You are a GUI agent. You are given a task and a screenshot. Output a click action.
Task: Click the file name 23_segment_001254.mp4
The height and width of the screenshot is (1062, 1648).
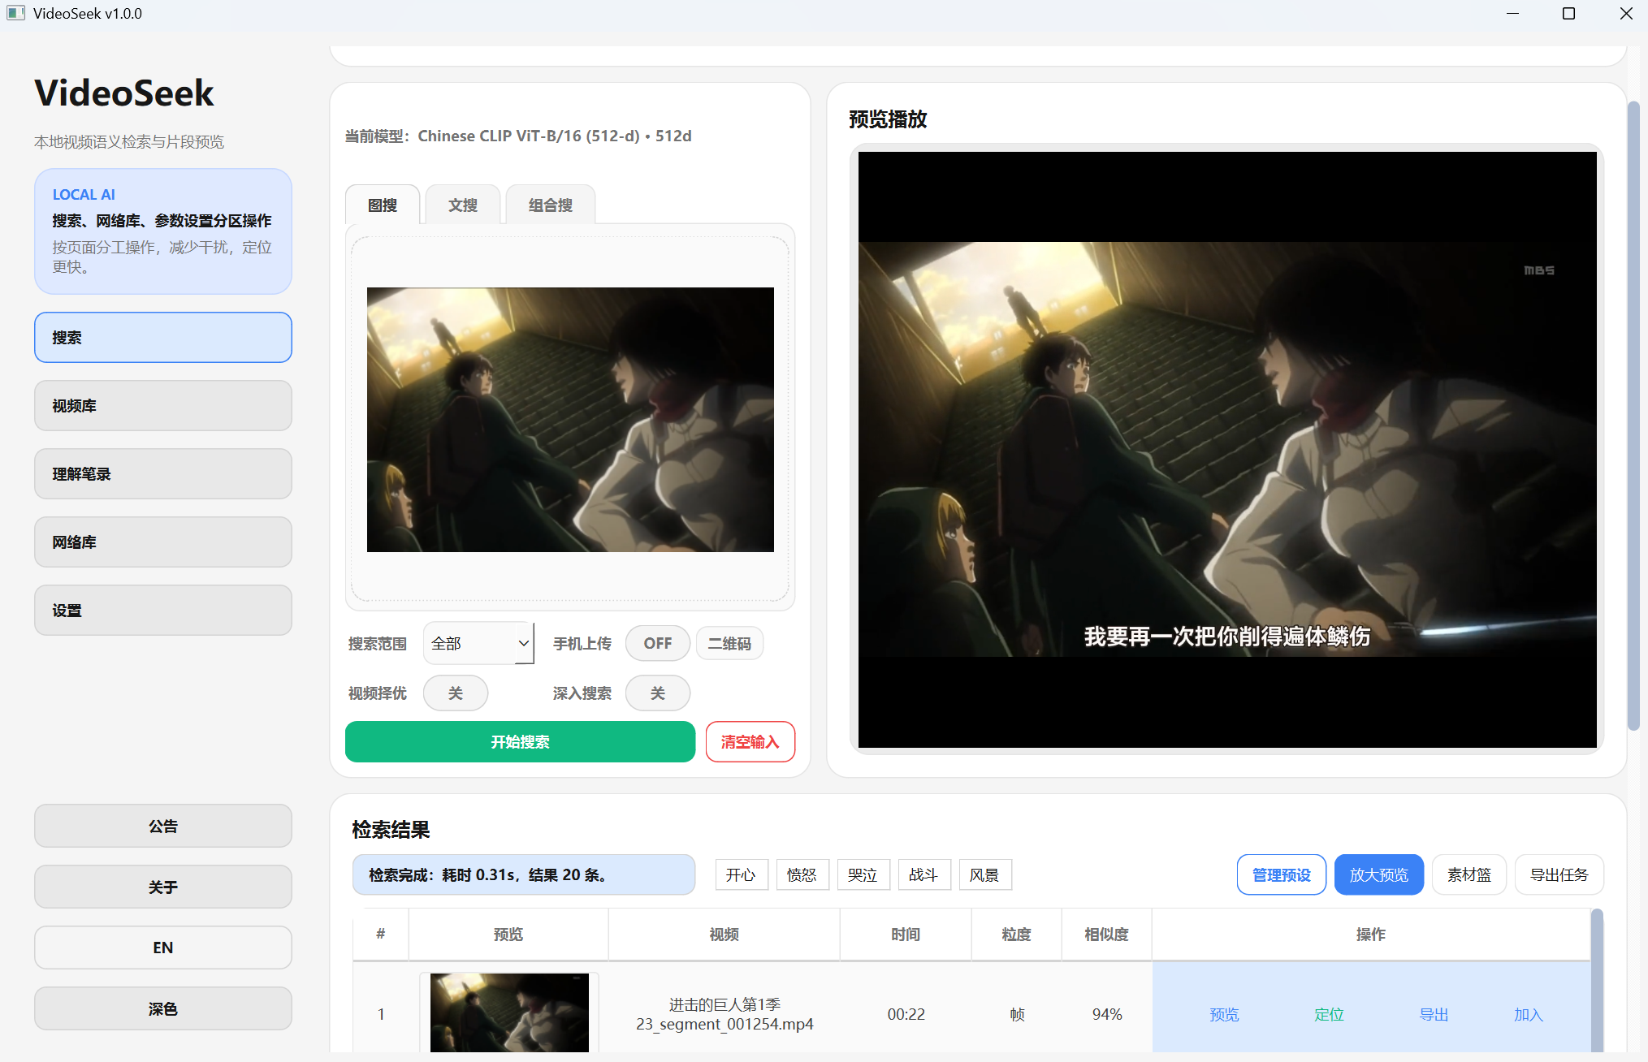(725, 1024)
